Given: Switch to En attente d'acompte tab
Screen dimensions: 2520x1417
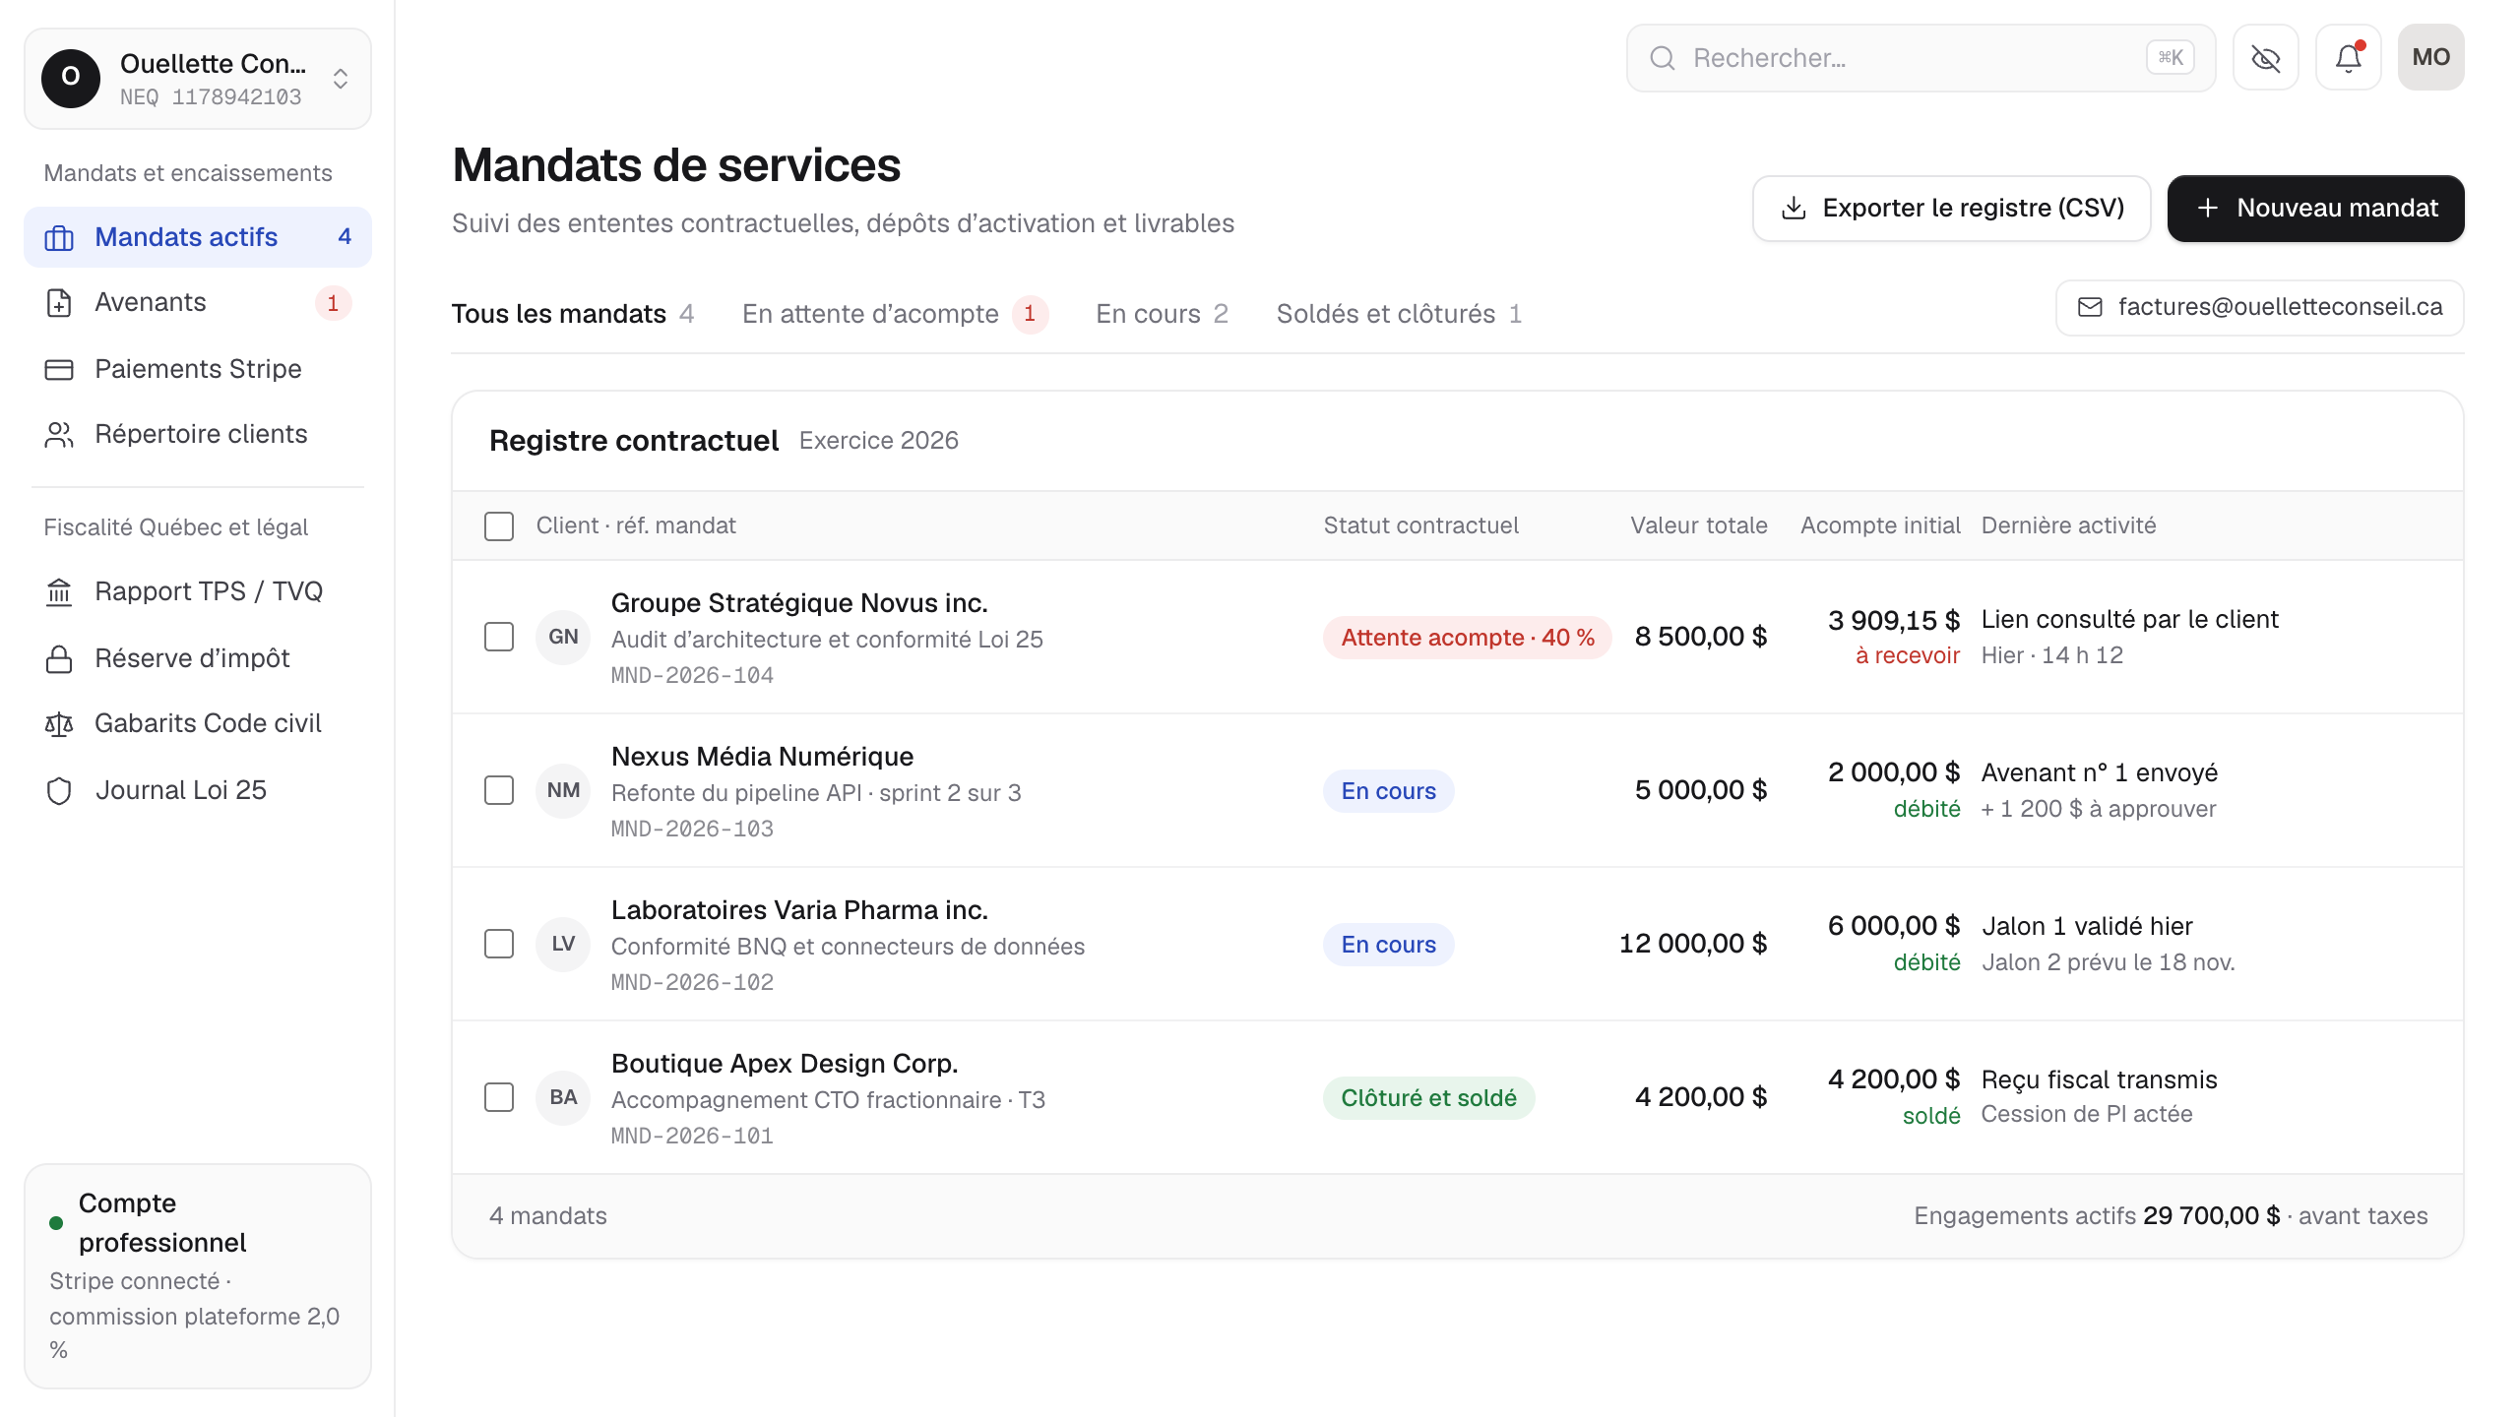Looking at the screenshot, I should pos(895,314).
